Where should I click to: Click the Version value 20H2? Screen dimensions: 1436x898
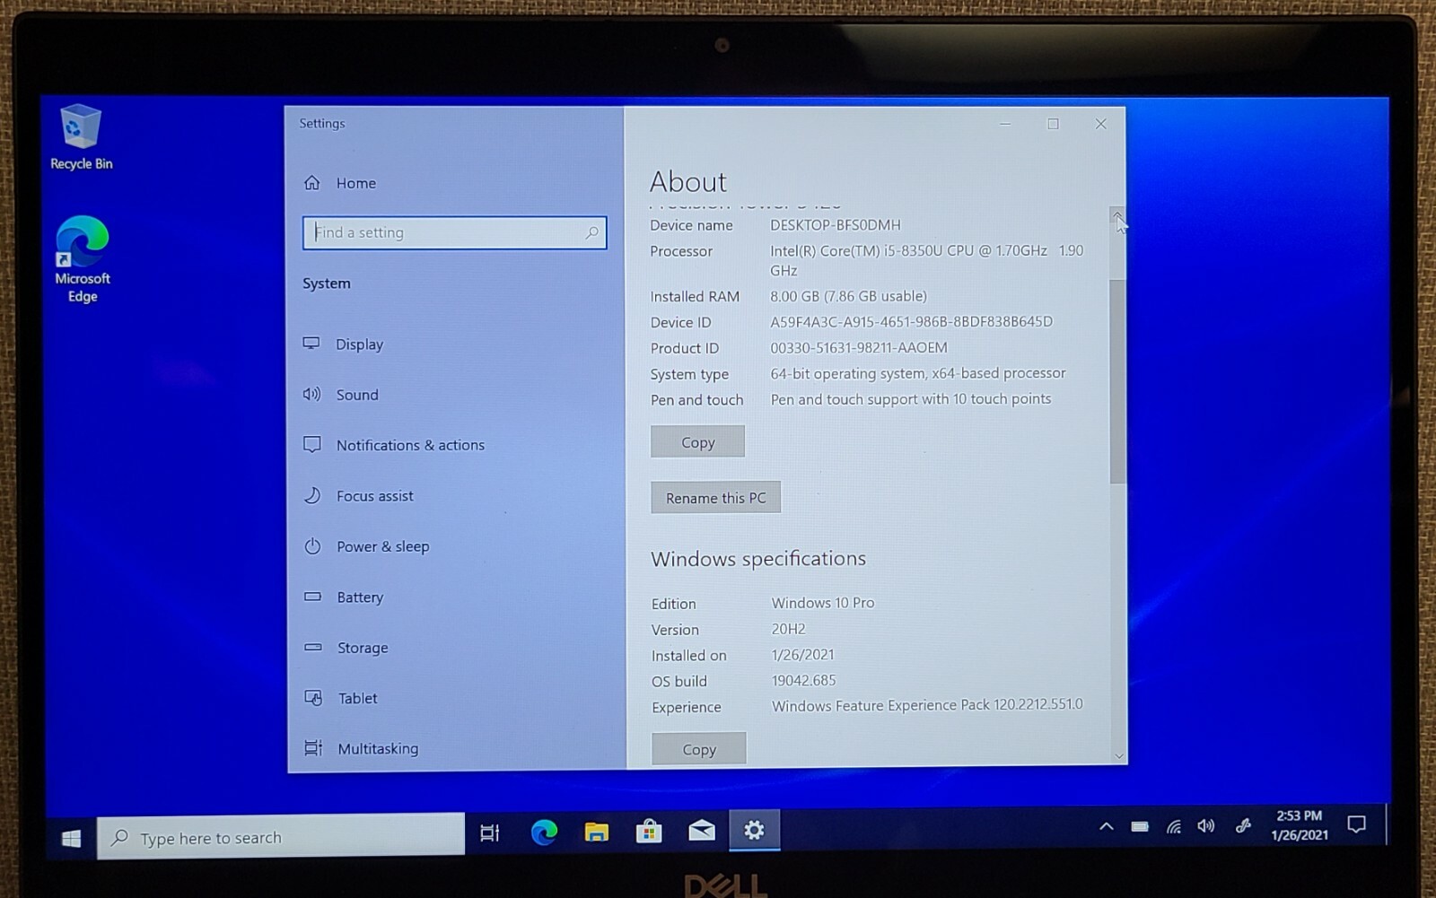[788, 629]
